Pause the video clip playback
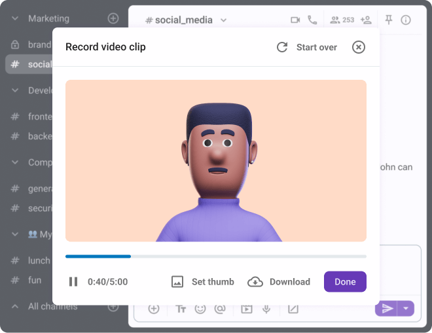This screenshot has height=333, width=432. pyautogui.click(x=73, y=282)
